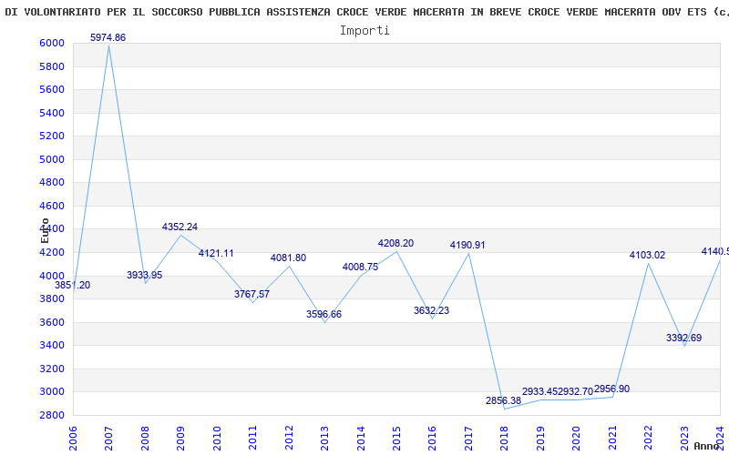Click the 2018 year label
729x455 pixels.
click(x=504, y=439)
